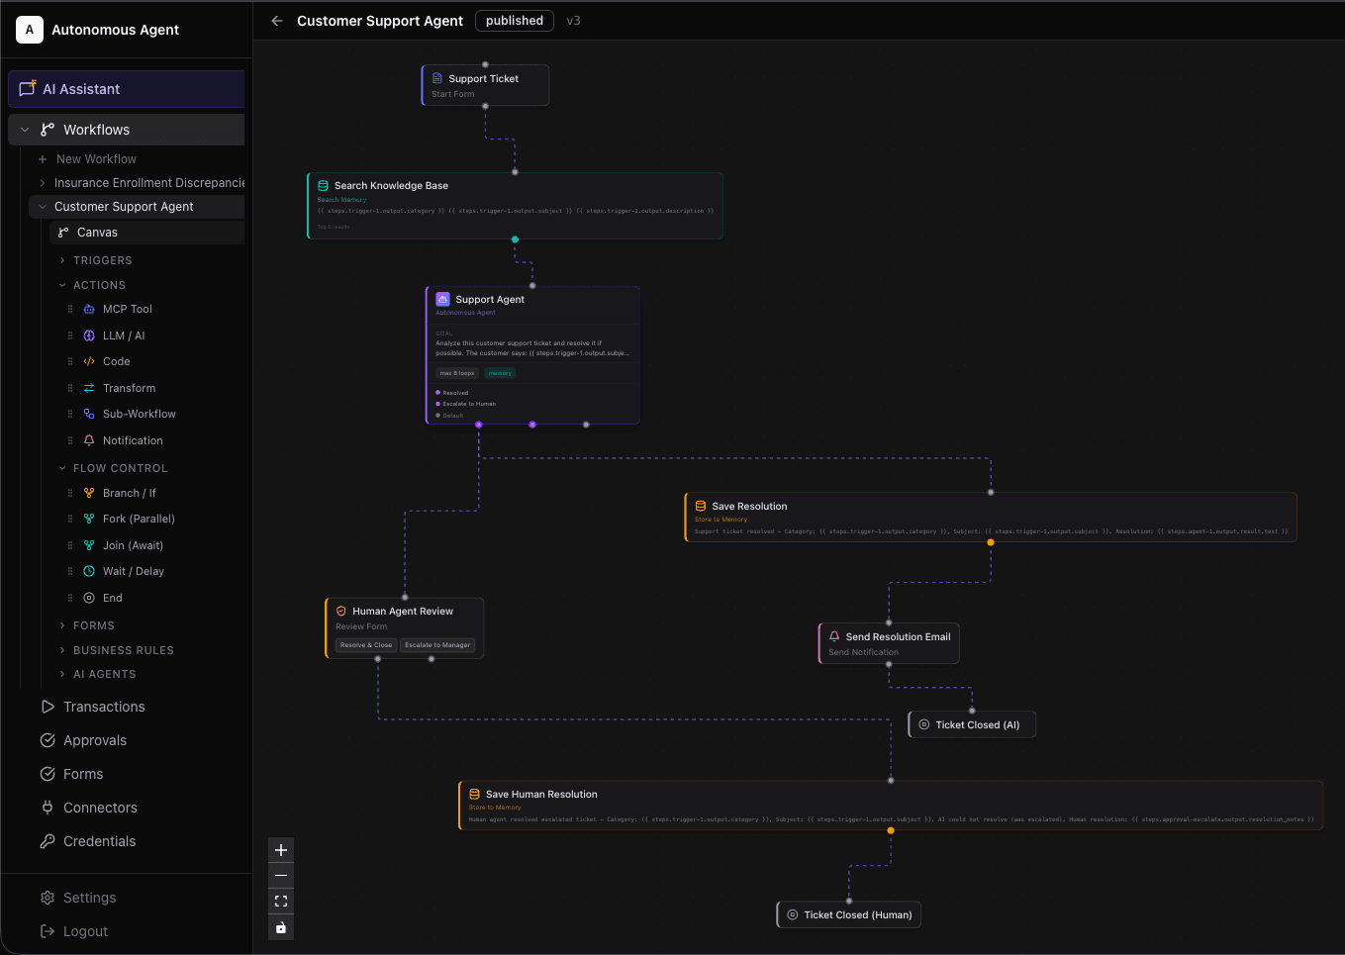Click the LLM / AI icon

click(89, 335)
